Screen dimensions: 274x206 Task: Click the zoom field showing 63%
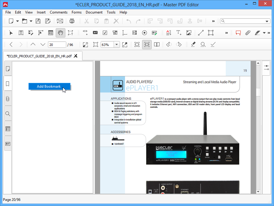[x=107, y=45]
